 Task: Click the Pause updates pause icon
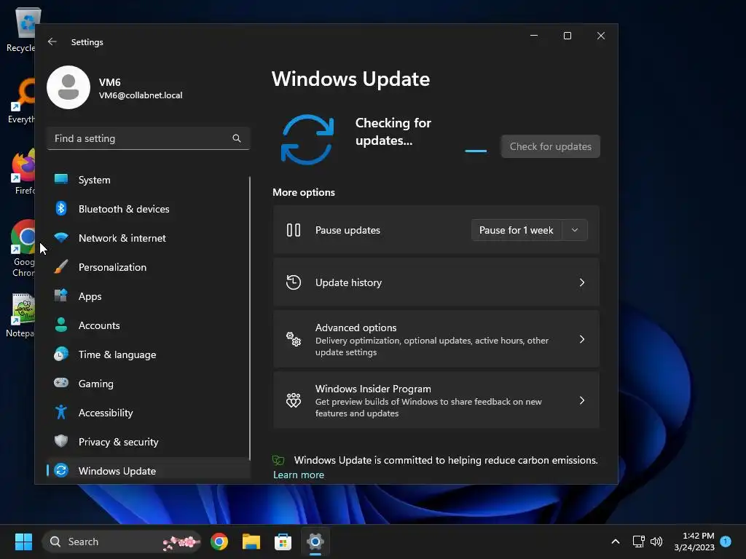pyautogui.click(x=294, y=230)
